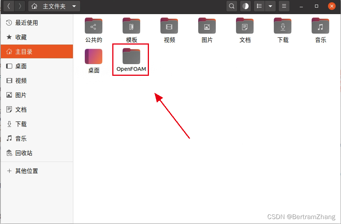This screenshot has width=341, height=224.
Task: Open the 下载 (Downloads) folder icon
Action: [283, 26]
